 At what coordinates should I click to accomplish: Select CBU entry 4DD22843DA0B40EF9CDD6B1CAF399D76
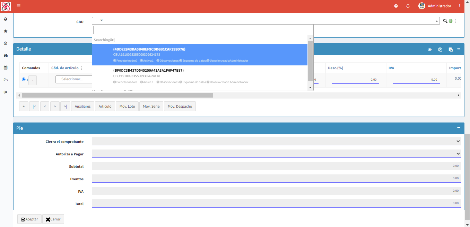coord(200,55)
